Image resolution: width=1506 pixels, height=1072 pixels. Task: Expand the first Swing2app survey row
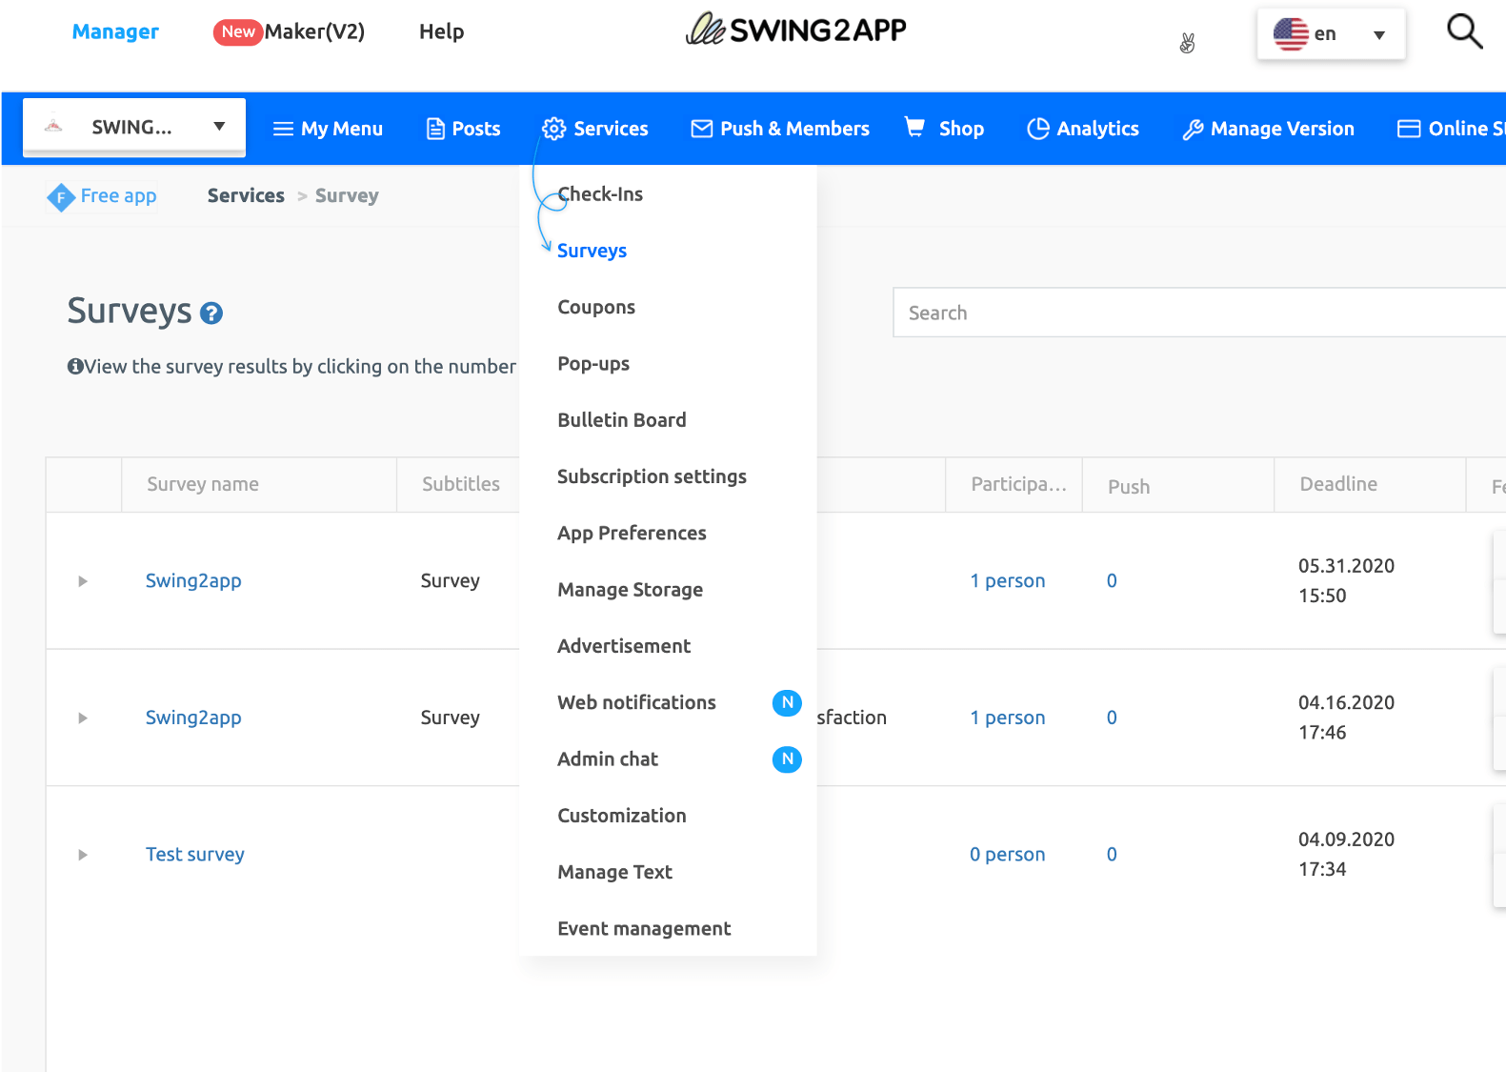pos(83,581)
